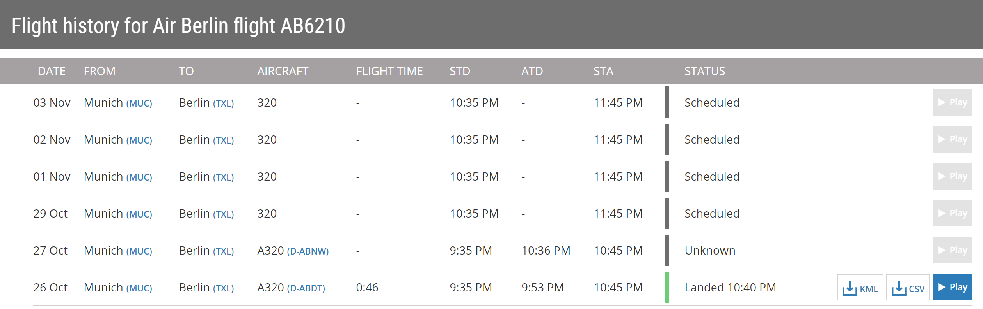
Task: Click Play button for 02 Nov flight
Action: coord(952,139)
